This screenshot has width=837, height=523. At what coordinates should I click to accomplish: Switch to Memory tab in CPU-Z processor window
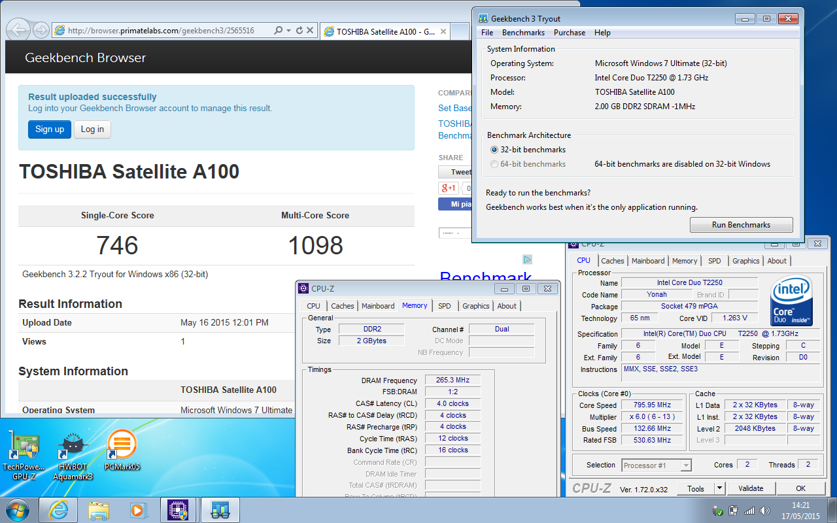click(x=685, y=261)
